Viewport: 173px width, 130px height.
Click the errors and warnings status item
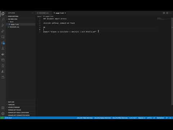coord(8,118)
